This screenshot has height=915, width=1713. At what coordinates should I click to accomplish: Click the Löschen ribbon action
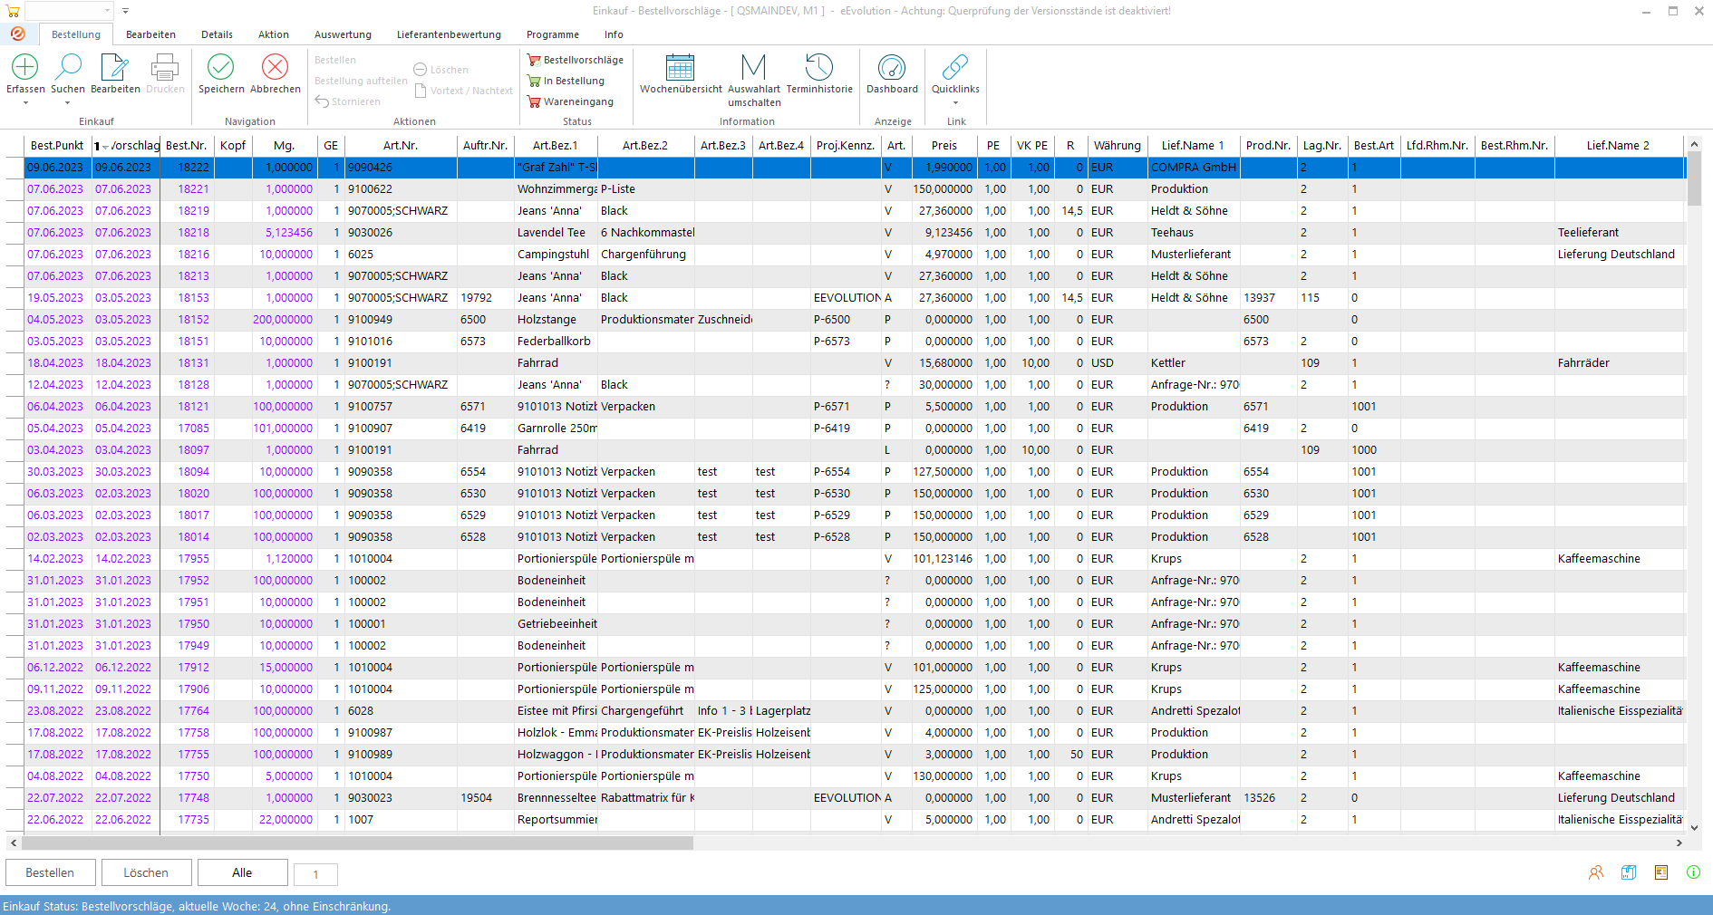click(x=441, y=70)
